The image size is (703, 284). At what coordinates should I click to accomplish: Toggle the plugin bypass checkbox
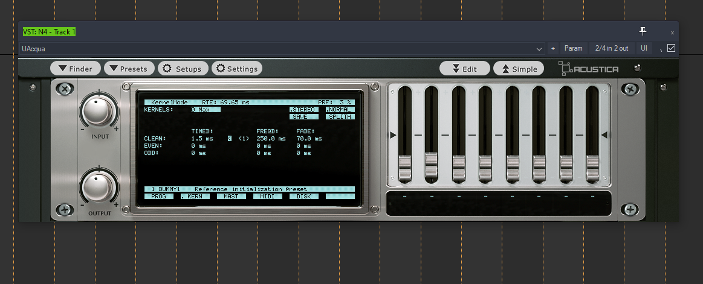click(671, 48)
